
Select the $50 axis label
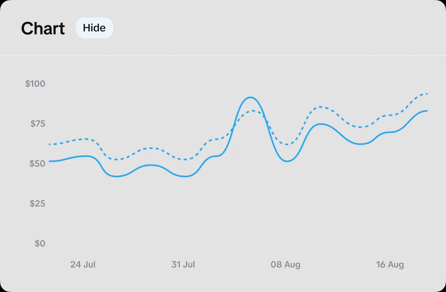tap(37, 163)
